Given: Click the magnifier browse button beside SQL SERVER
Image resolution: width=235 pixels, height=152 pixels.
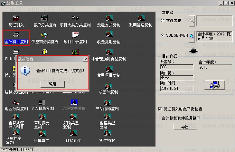Looking at the screenshot, I should click(192, 36).
